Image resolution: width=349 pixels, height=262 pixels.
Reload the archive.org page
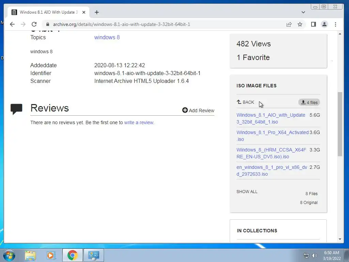34,24
